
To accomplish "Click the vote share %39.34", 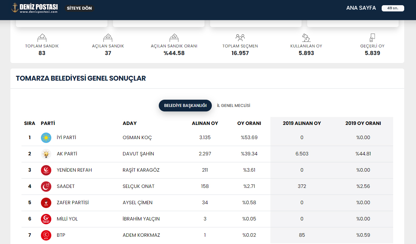I will [x=249, y=154].
